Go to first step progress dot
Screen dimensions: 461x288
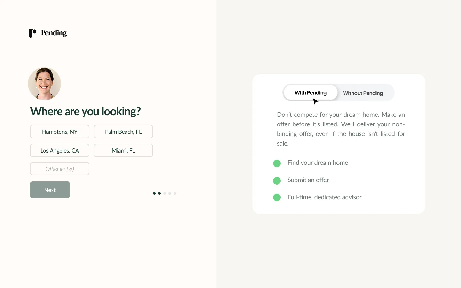pos(154,193)
